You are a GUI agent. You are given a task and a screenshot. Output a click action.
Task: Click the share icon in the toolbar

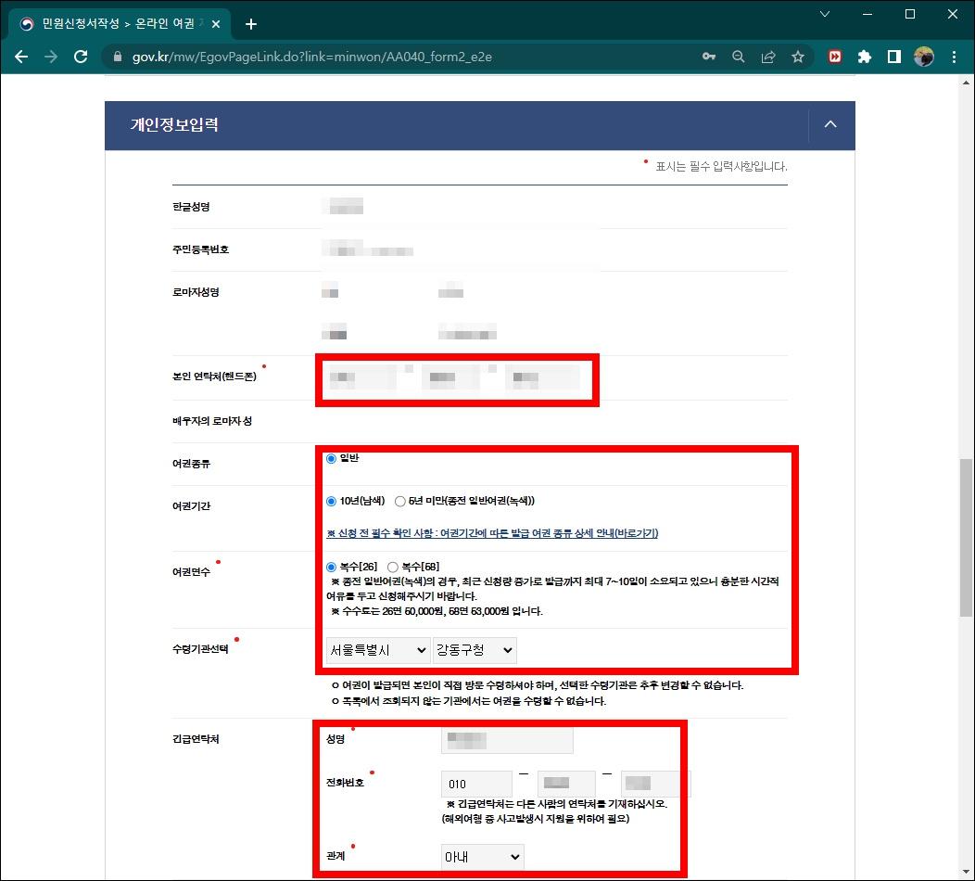click(x=767, y=57)
